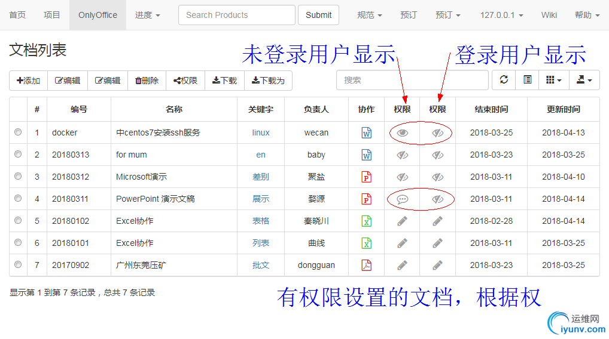The height and width of the screenshot is (339, 609).
Task: Open the Word document icon for docker row
Action: click(x=366, y=132)
